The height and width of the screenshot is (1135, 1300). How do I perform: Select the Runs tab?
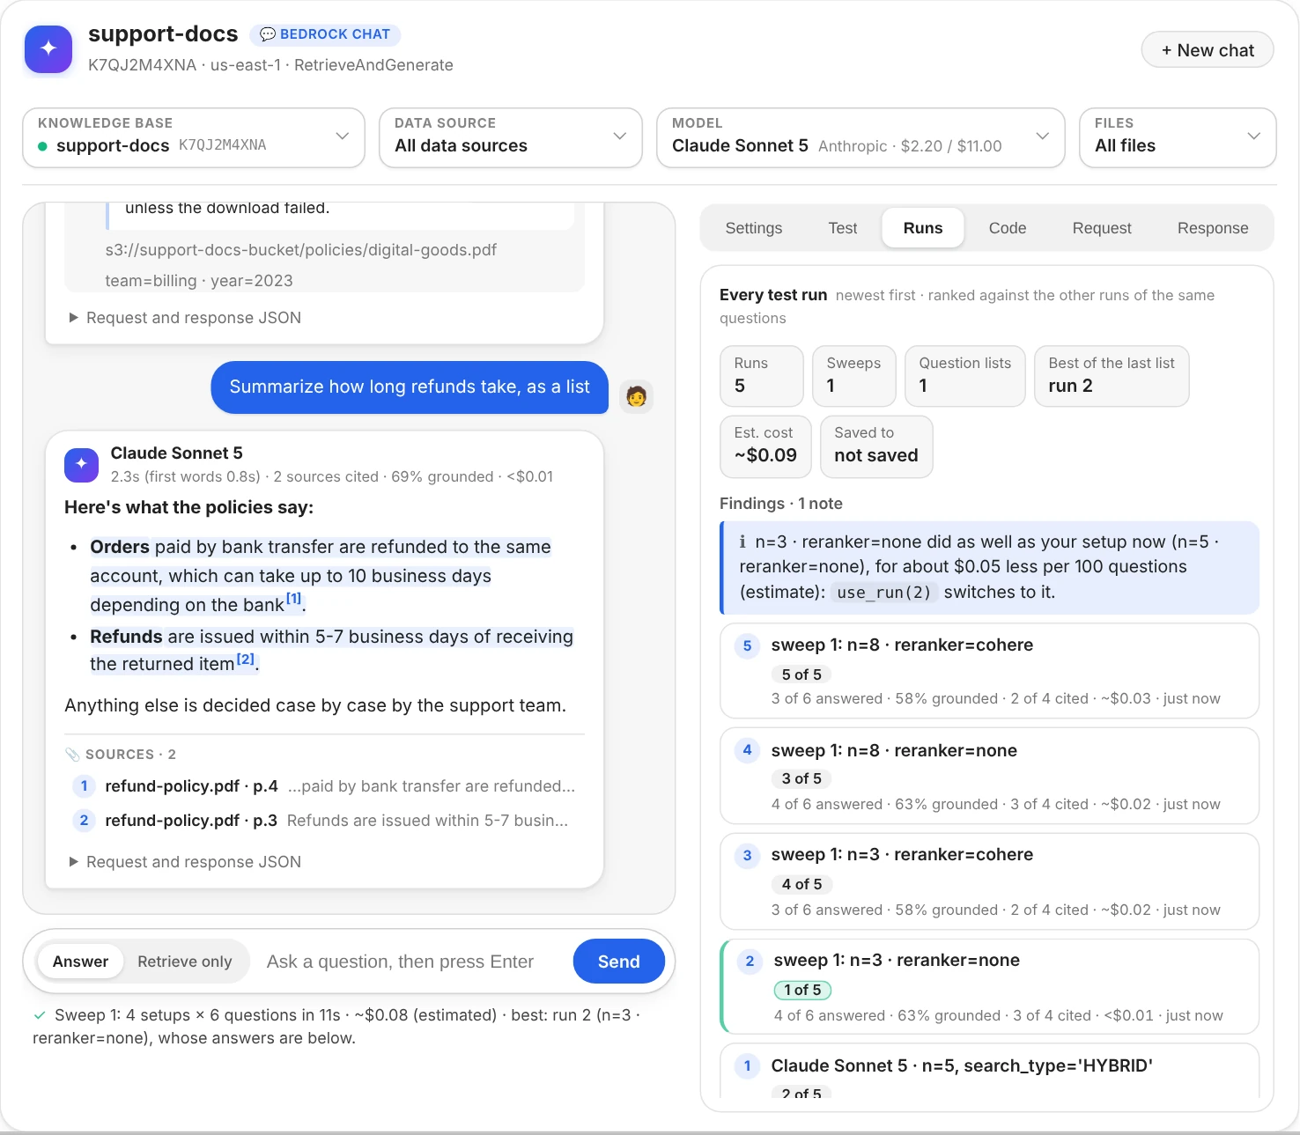923,228
